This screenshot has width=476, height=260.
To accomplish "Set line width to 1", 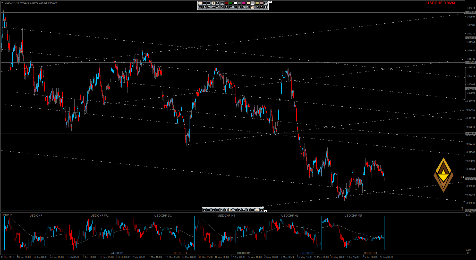I will click(213, 3).
